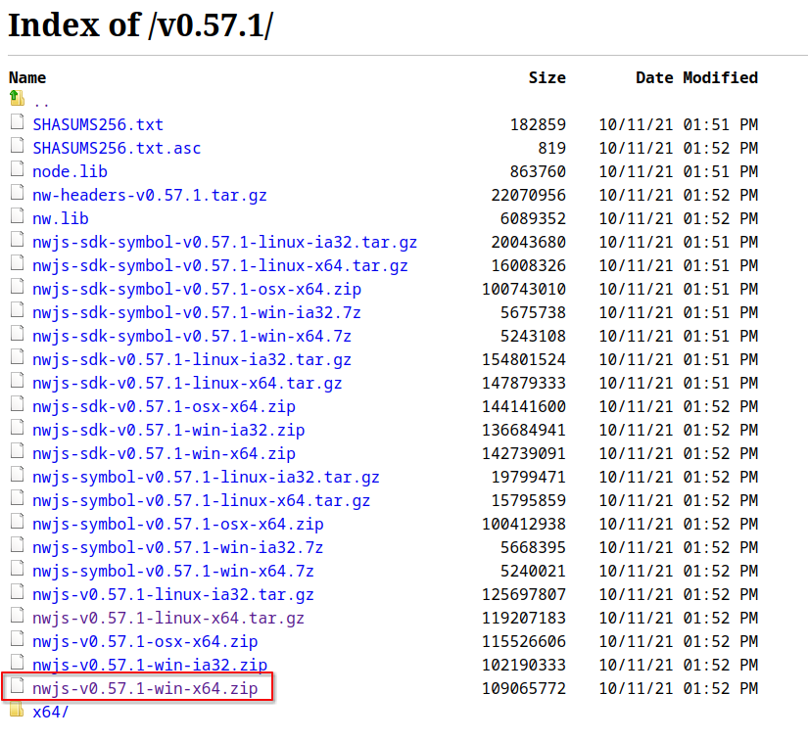The image size is (808, 740).
Task: Download nwjs-sdk-v0.57.1-linux-x64.tar.gz
Action: click(x=188, y=383)
